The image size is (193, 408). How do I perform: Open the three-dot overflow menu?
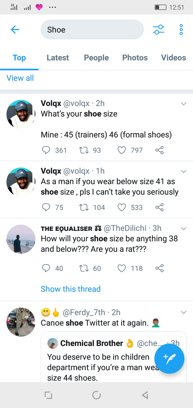point(181,30)
